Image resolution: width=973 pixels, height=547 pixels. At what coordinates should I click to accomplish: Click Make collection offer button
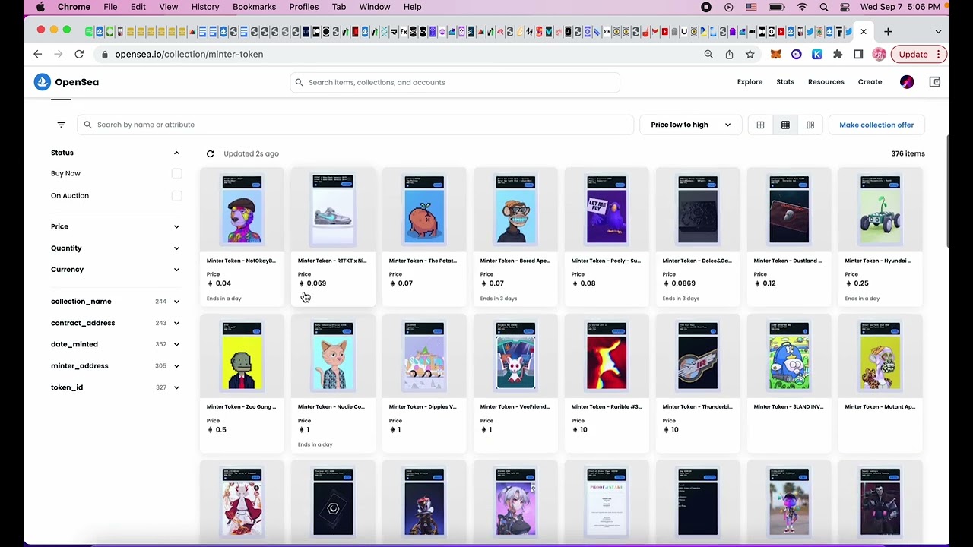tap(876, 125)
